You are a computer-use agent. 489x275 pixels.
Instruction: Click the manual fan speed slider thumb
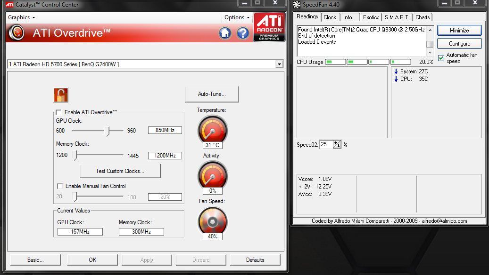[75, 196]
